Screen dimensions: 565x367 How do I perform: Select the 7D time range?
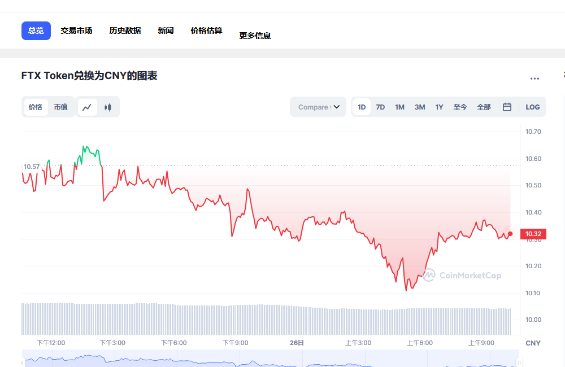[x=380, y=107]
